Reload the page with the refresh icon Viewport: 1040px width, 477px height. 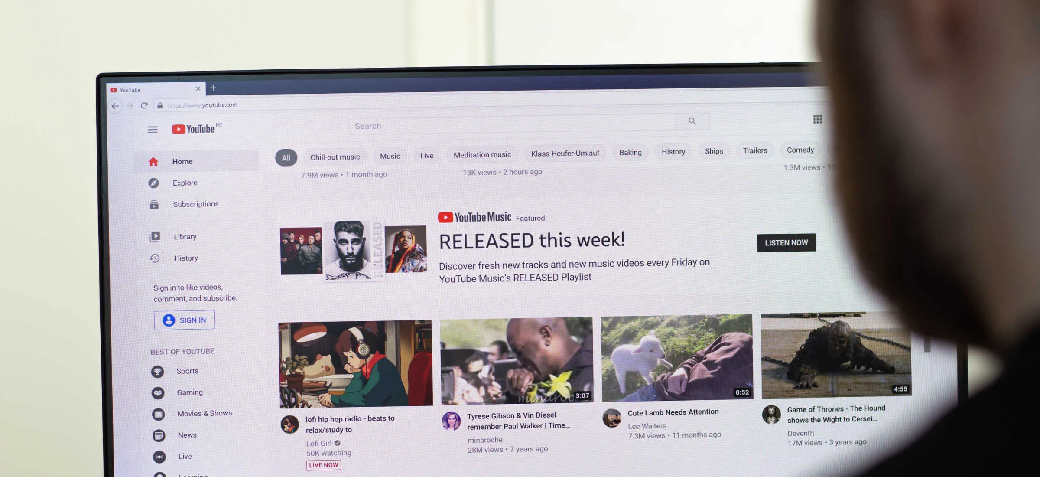[144, 105]
